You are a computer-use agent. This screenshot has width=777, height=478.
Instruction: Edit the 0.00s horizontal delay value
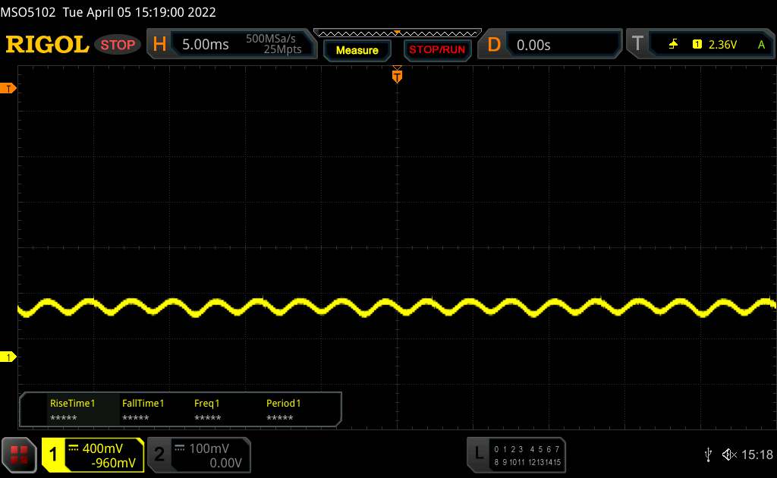pos(533,45)
